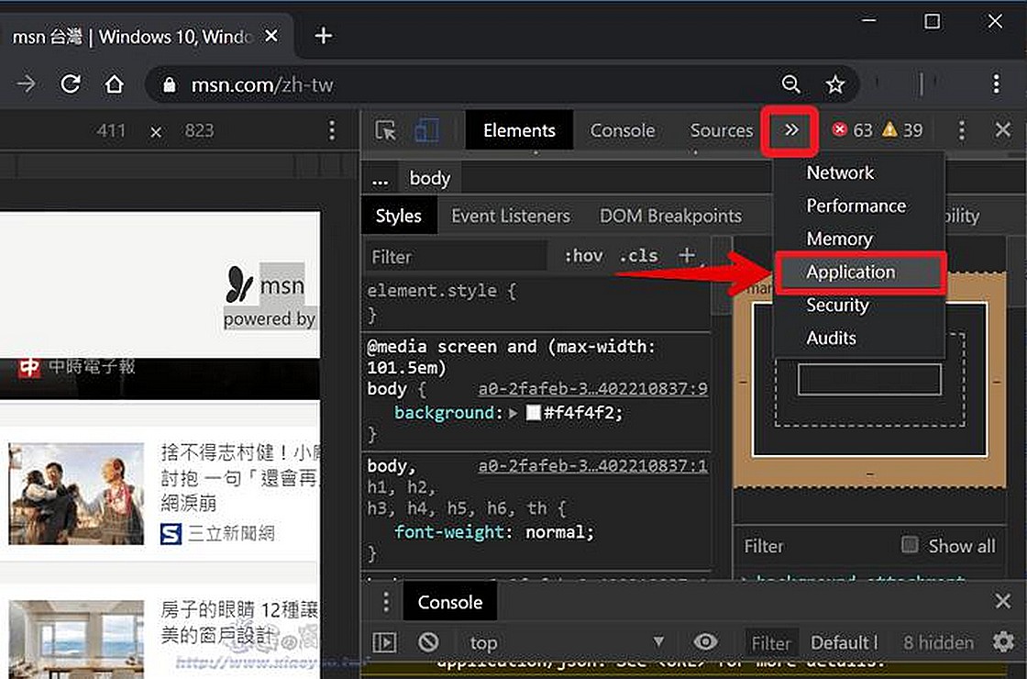Switch to the Elements tab
This screenshot has height=679, width=1027.
(519, 130)
